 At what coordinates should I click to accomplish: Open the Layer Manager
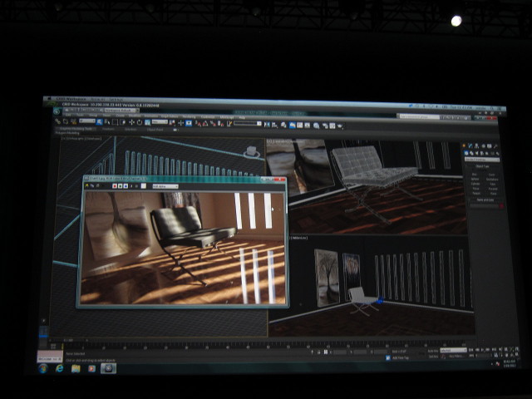283,126
